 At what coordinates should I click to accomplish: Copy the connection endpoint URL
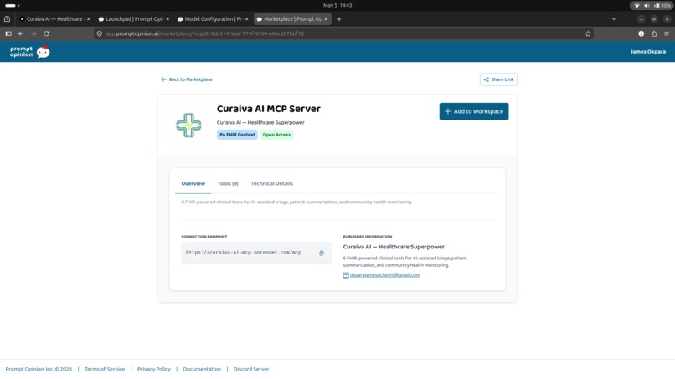[321, 253]
